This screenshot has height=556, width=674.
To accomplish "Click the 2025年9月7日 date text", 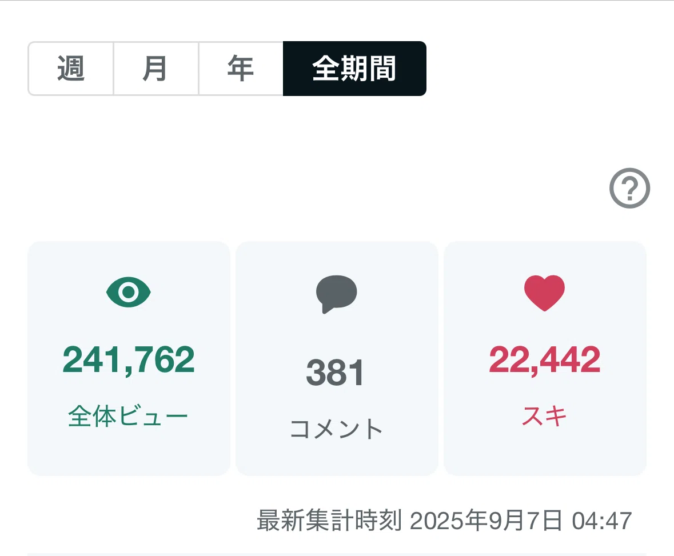I will pos(486,521).
